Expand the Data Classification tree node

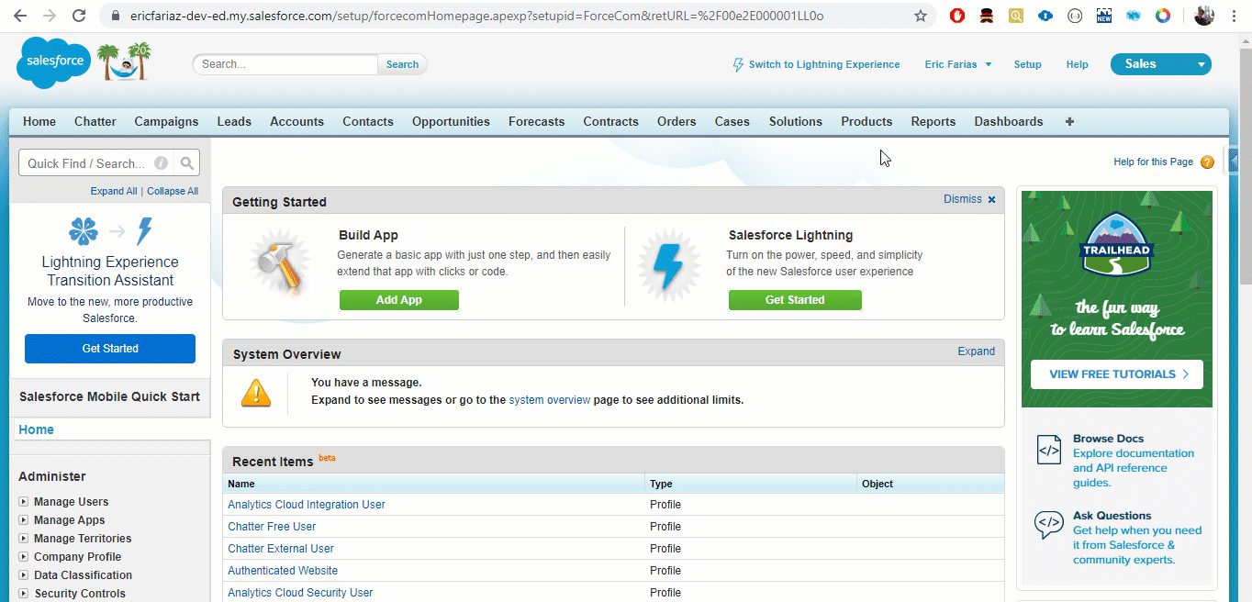pos(24,575)
